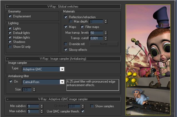This screenshot has height=117, width=177.
Task: Enable the Max depth checkbox
Action: (x=71, y=21)
